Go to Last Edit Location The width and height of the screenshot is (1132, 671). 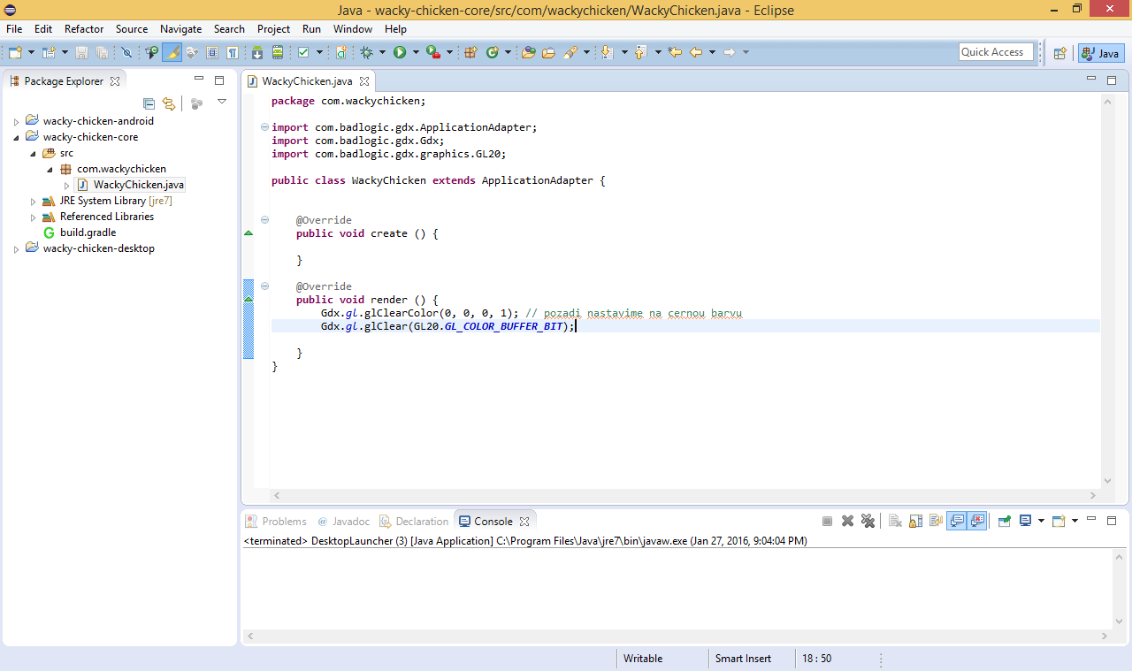[675, 53]
